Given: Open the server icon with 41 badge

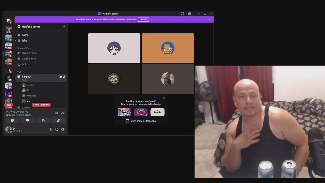Looking at the screenshot, I should pos(9,62).
